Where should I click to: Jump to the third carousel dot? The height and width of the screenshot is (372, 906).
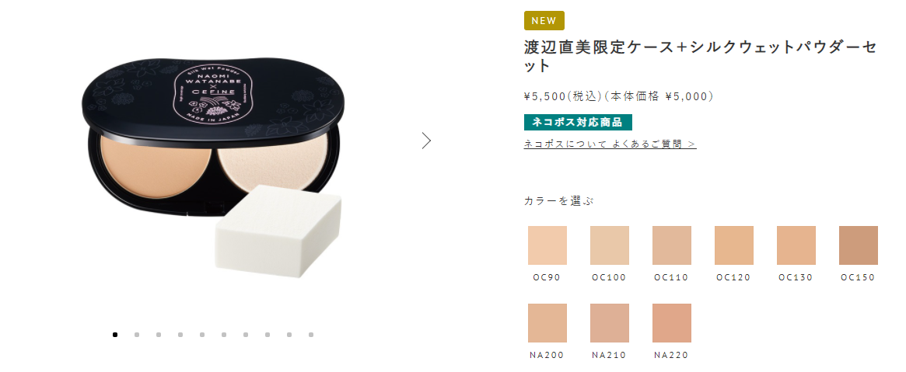pos(159,335)
